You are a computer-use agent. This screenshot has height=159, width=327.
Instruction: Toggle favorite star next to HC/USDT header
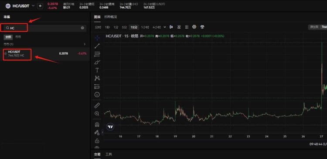point(40,6)
